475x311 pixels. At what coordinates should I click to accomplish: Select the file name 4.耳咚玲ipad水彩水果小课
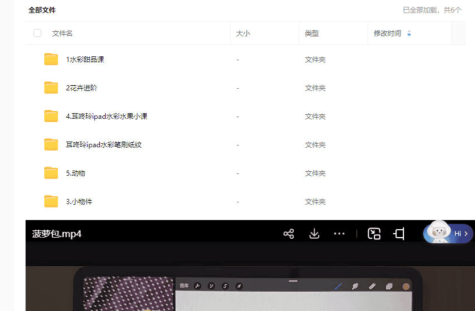pos(107,117)
